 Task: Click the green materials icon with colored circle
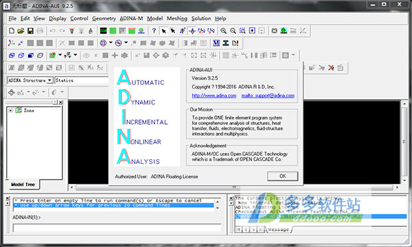(x=52, y=55)
